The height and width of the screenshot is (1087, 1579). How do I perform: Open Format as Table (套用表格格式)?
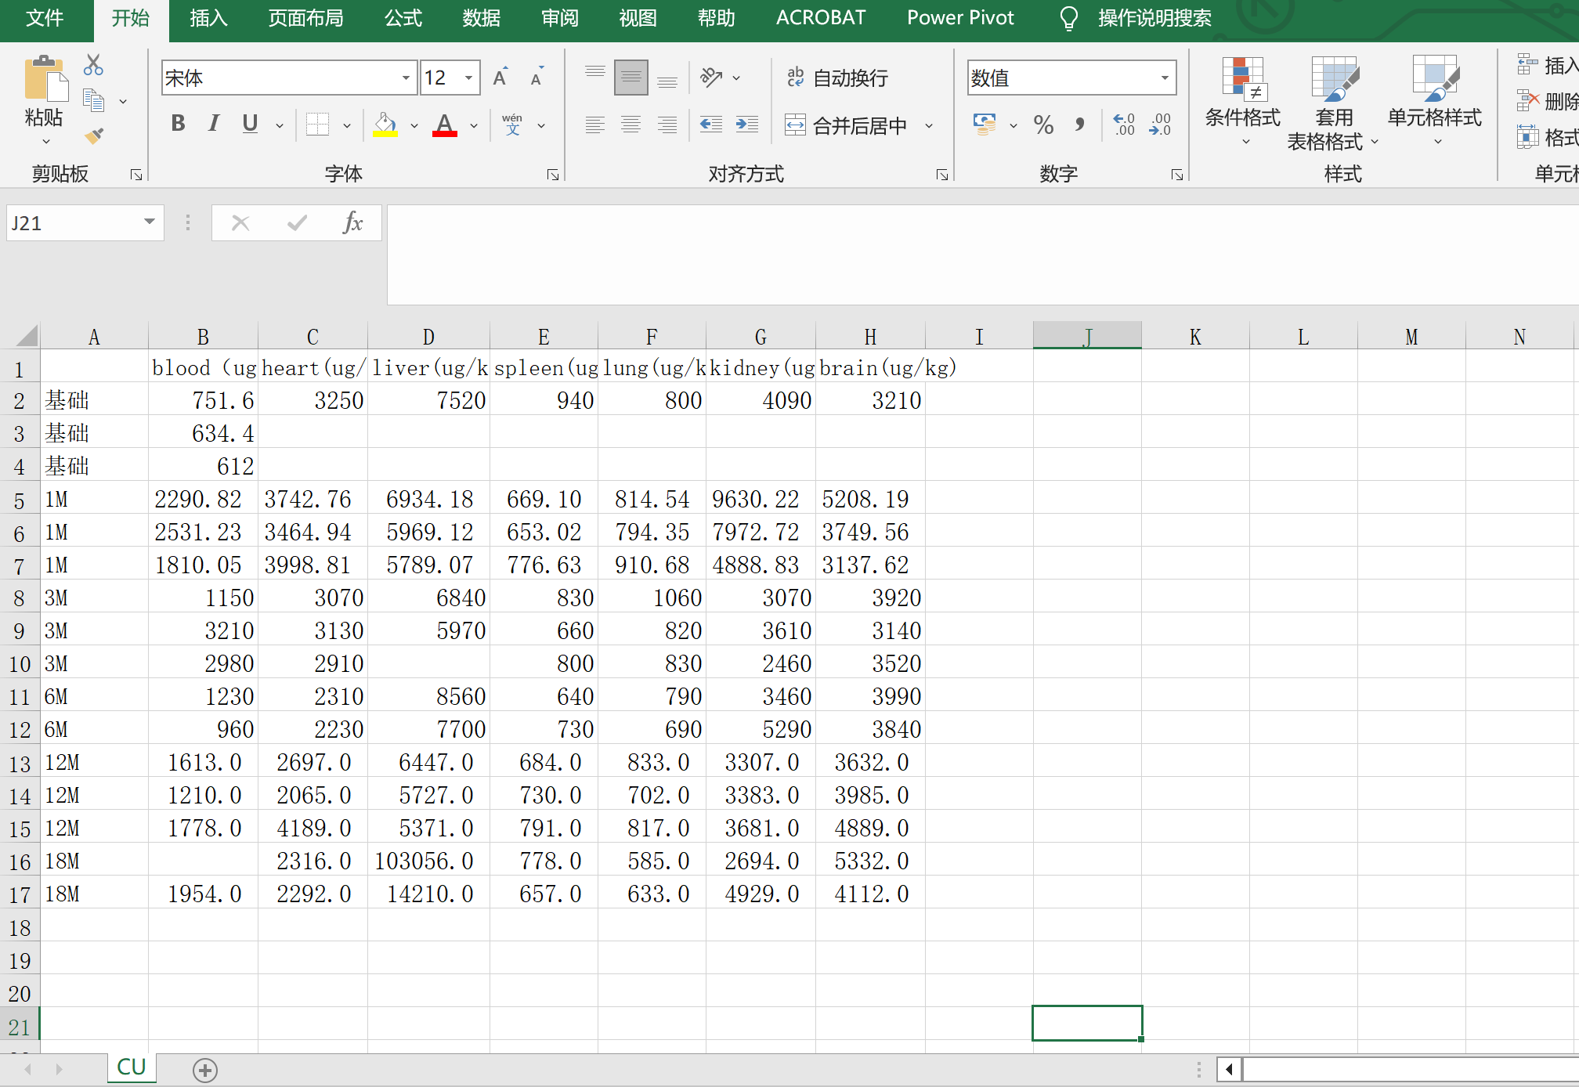coord(1333,103)
